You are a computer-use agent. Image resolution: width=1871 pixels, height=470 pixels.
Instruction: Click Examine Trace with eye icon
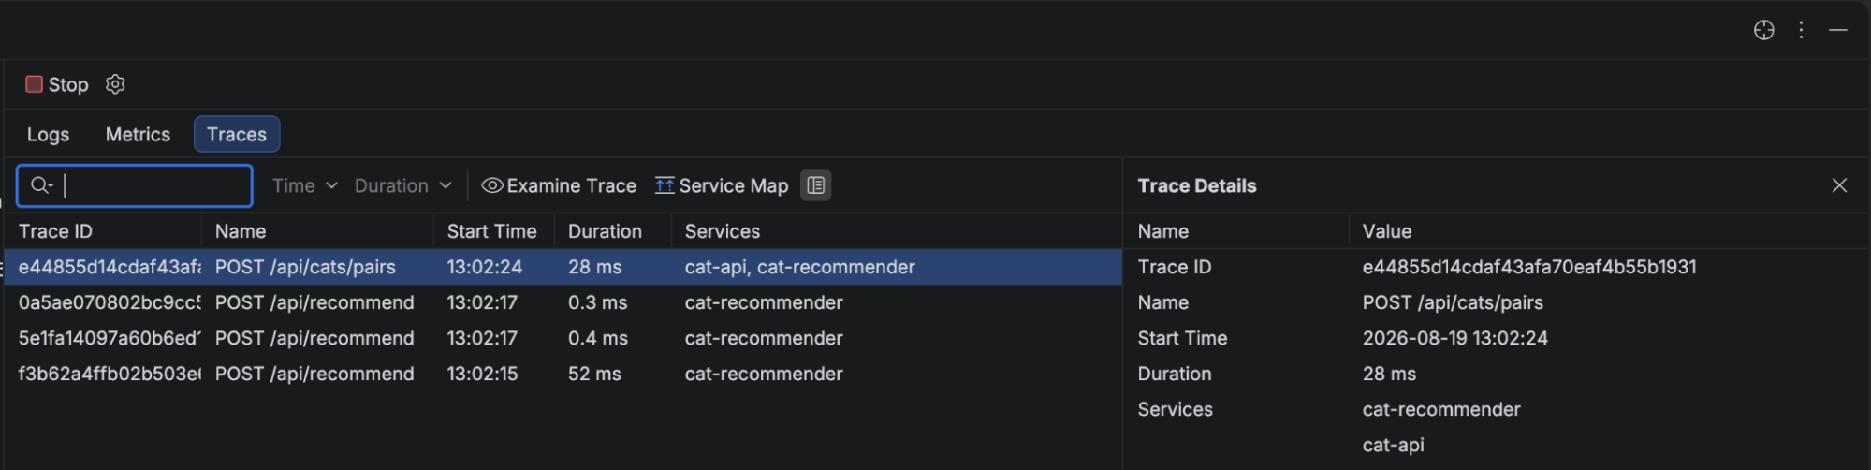point(559,185)
